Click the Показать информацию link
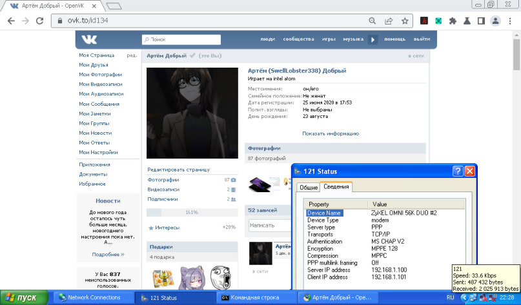The height and width of the screenshot is (305, 521). click(330, 133)
